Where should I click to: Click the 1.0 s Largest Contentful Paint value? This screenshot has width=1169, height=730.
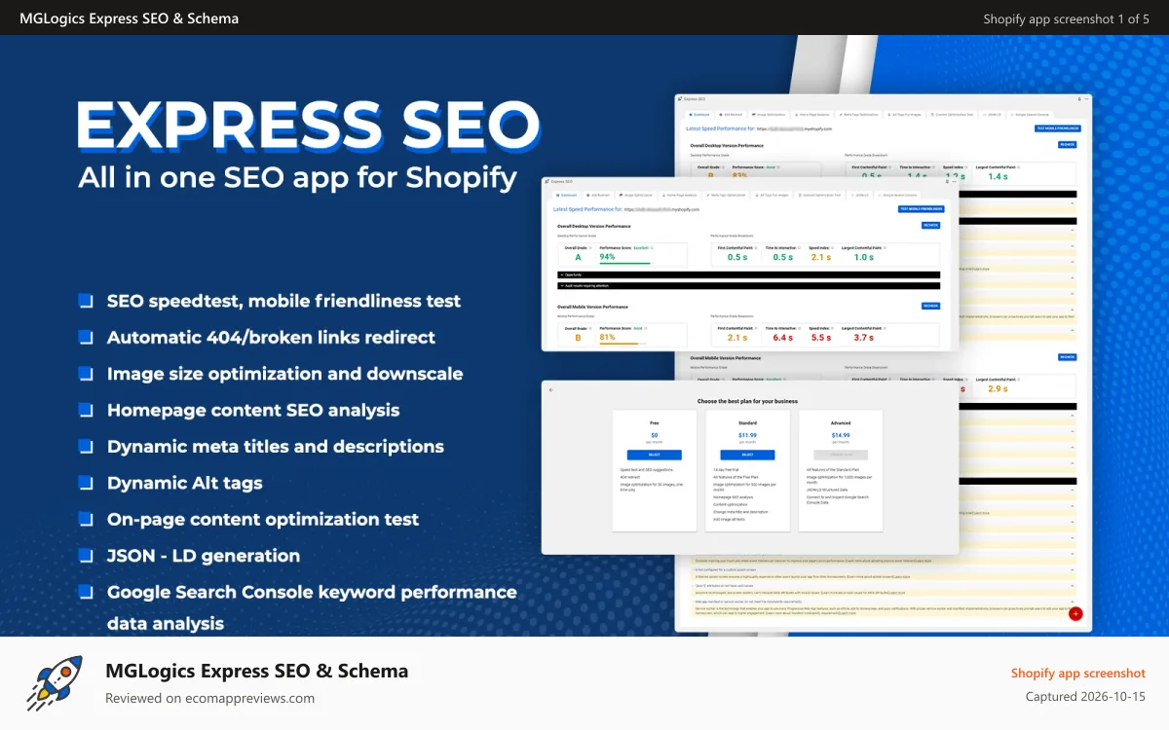pyautogui.click(x=863, y=258)
